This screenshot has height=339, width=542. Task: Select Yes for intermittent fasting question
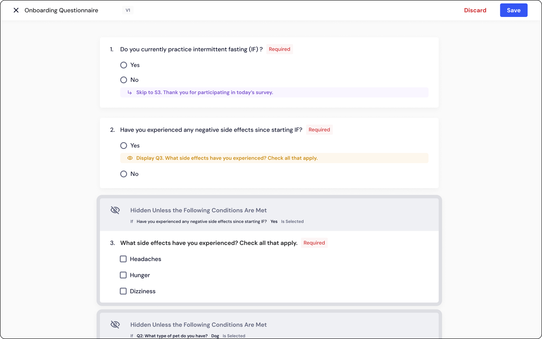point(124,65)
